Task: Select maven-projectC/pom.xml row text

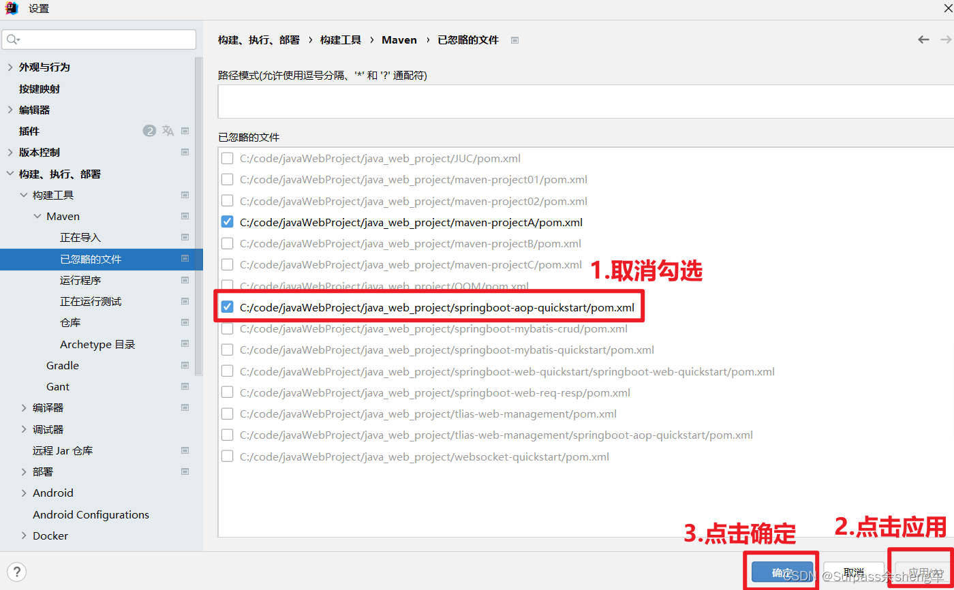Action: [x=411, y=264]
